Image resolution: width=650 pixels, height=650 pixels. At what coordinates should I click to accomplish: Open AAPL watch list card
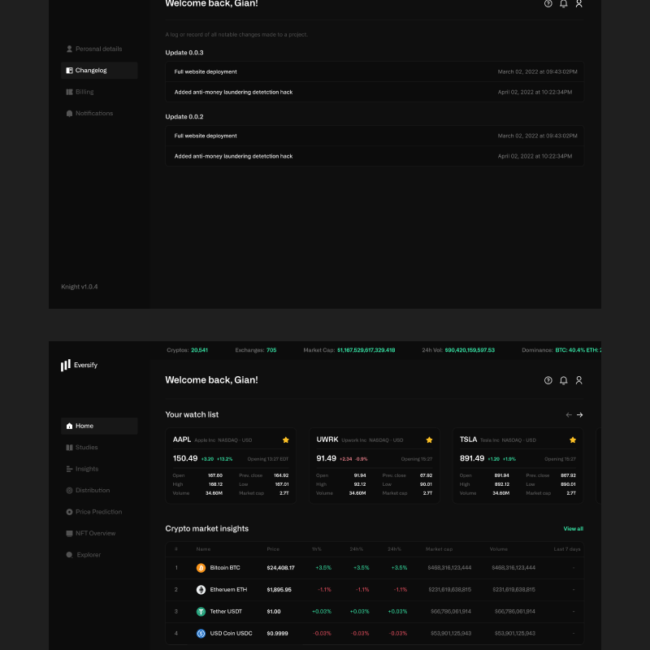tap(231, 466)
